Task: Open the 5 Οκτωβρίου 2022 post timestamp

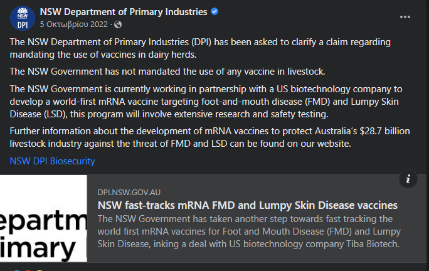Action: (74, 24)
